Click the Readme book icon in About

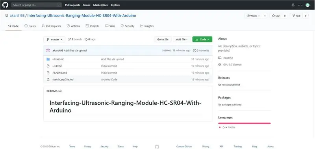coord(220,58)
